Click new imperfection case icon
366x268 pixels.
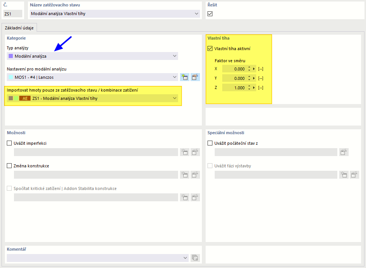pos(185,152)
